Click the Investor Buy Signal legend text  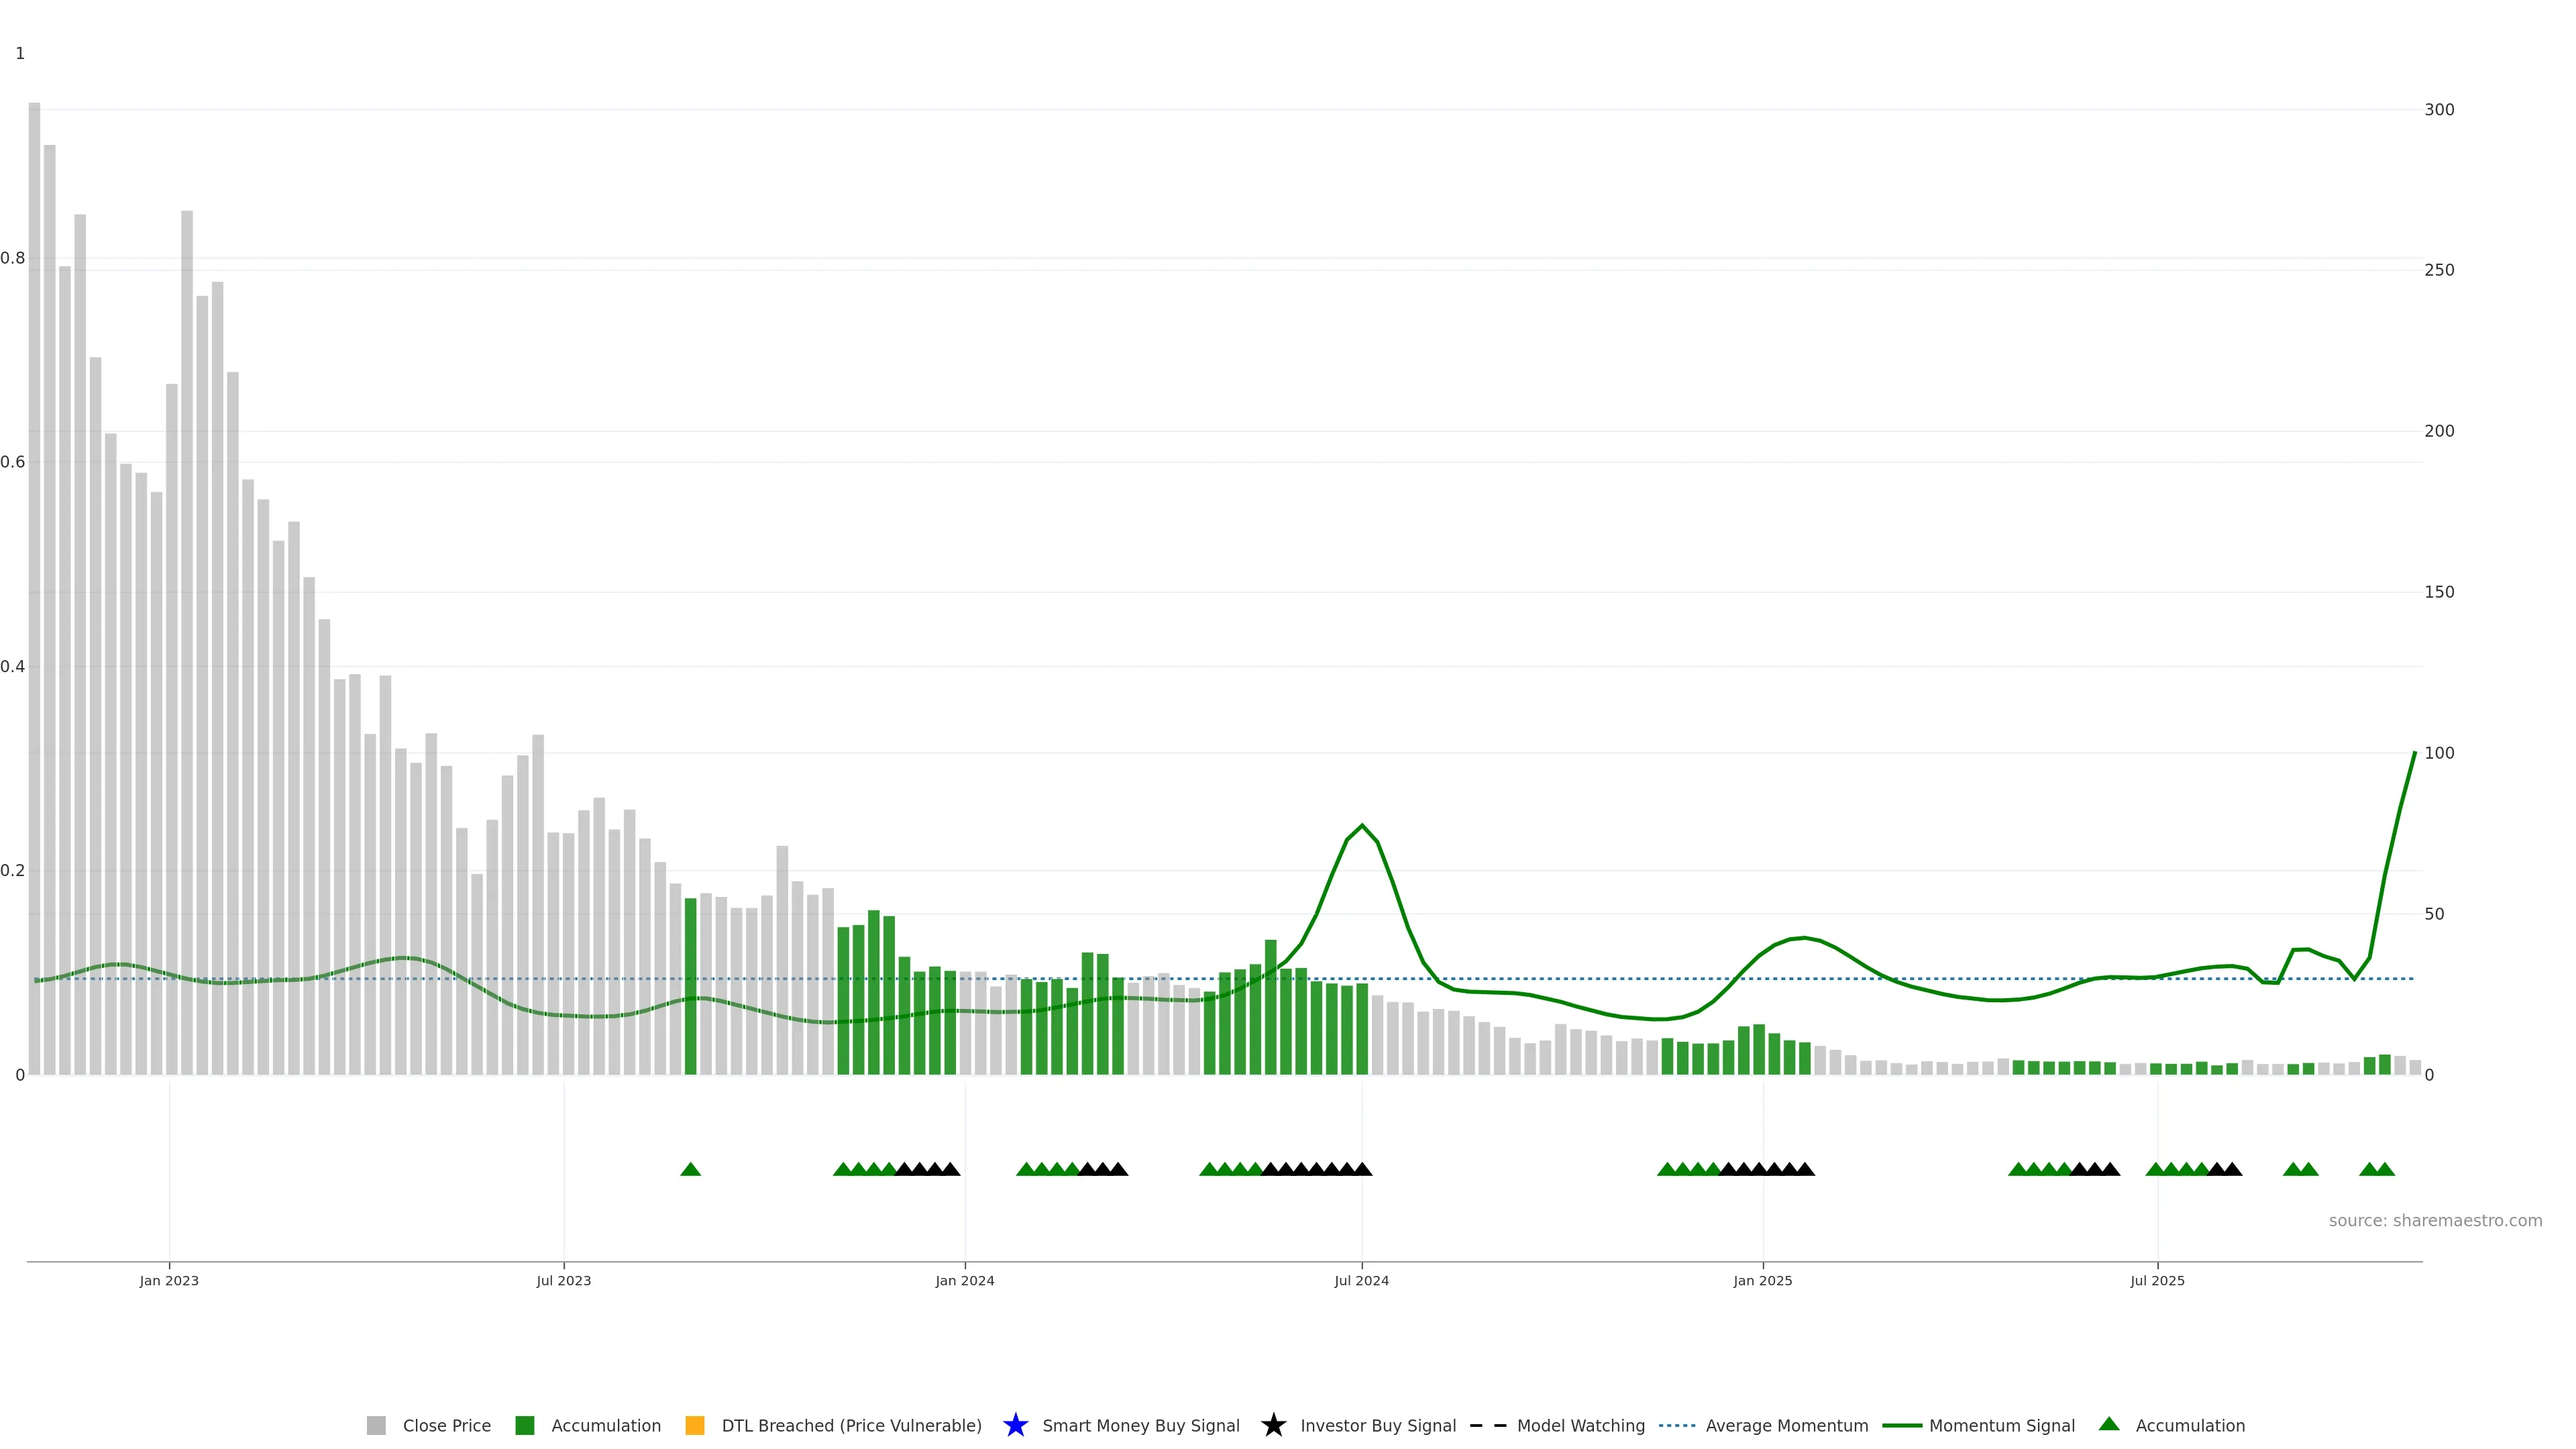pos(1377,1425)
